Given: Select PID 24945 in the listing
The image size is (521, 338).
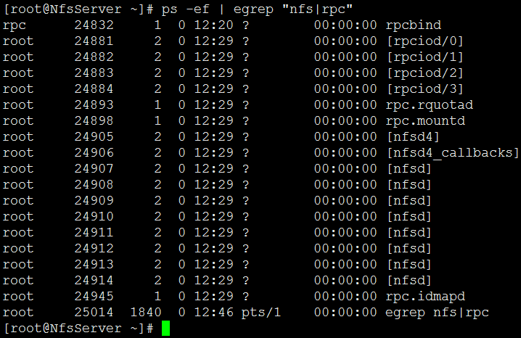Looking at the screenshot, I should [x=94, y=296].
